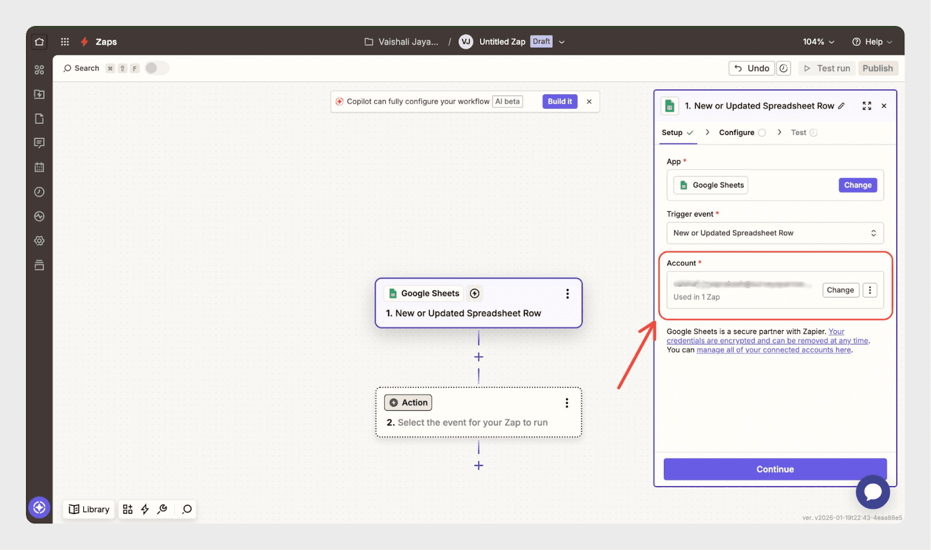Expand the 104% zoom level dropdown
931x550 pixels.
(x=818, y=42)
